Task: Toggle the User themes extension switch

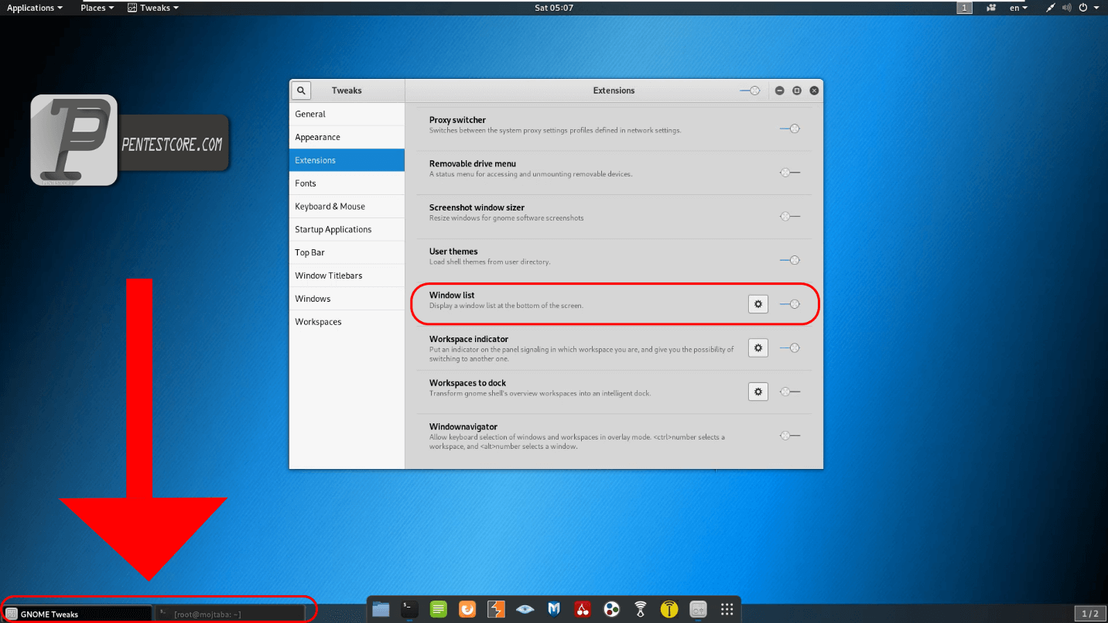Action: coord(789,260)
